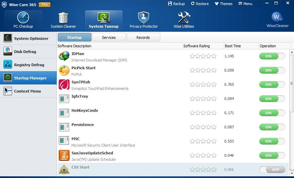The width and height of the screenshot is (294, 178).
Task: Click the SynTPEnh Synaptics icon
Action: (64, 84)
